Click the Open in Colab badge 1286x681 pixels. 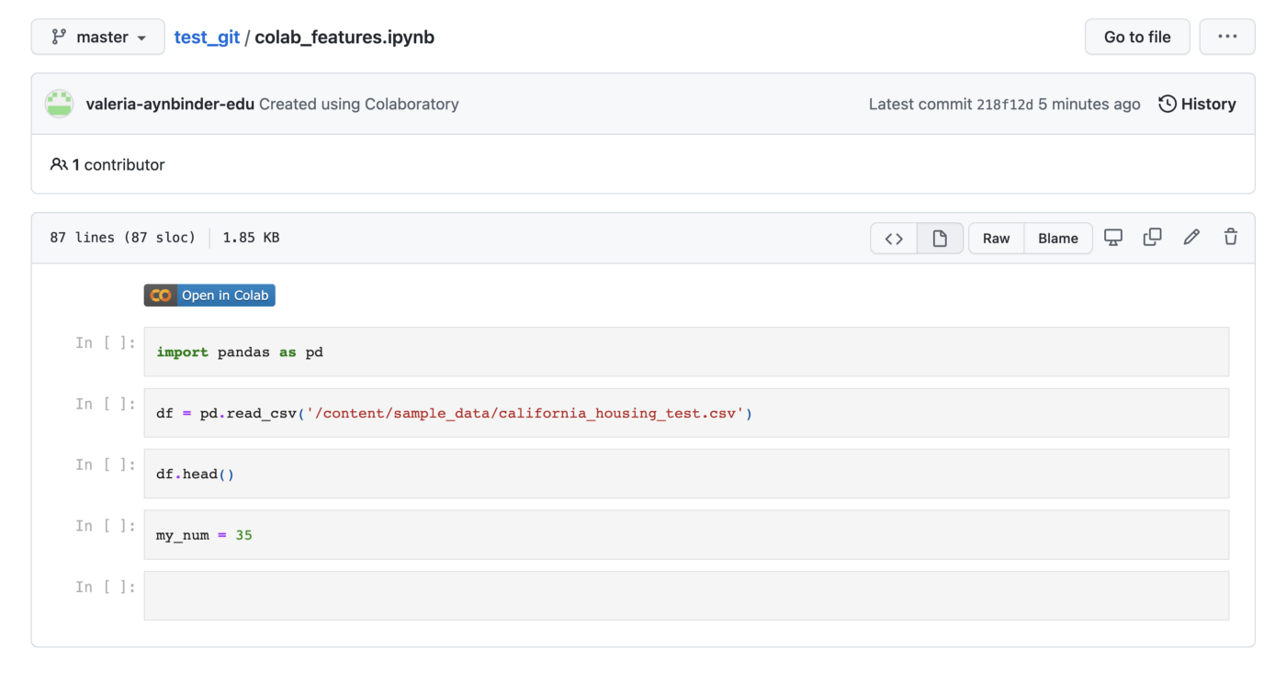[x=209, y=296]
